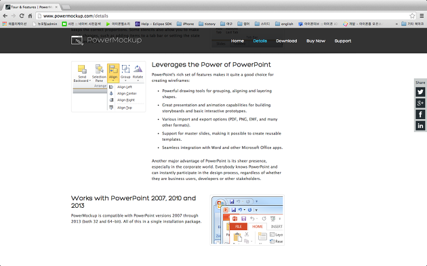The width and height of the screenshot is (427, 266).
Task: Share on LinkedIn via sidebar icon
Action: [x=420, y=126]
